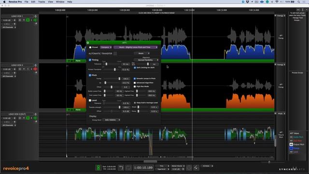Uncheck the Timing checkbox
Screen dimensions: 309x174
coord(90,60)
